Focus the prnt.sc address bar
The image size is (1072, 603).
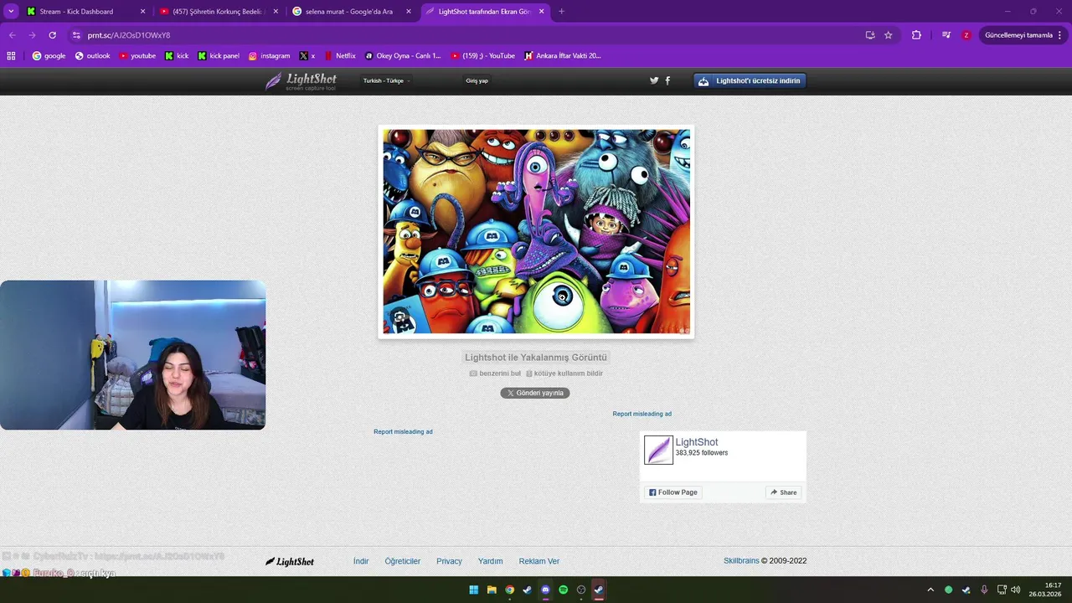(469, 35)
